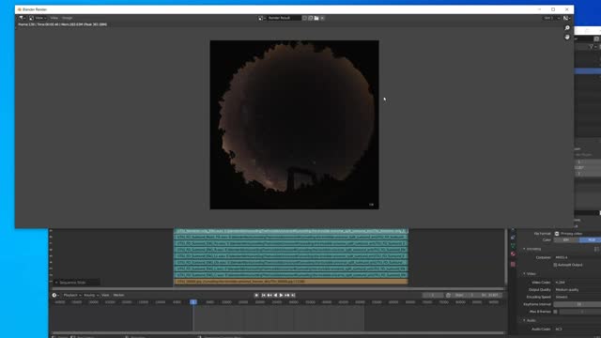Toggle the preview range clock icon

tap(448, 295)
